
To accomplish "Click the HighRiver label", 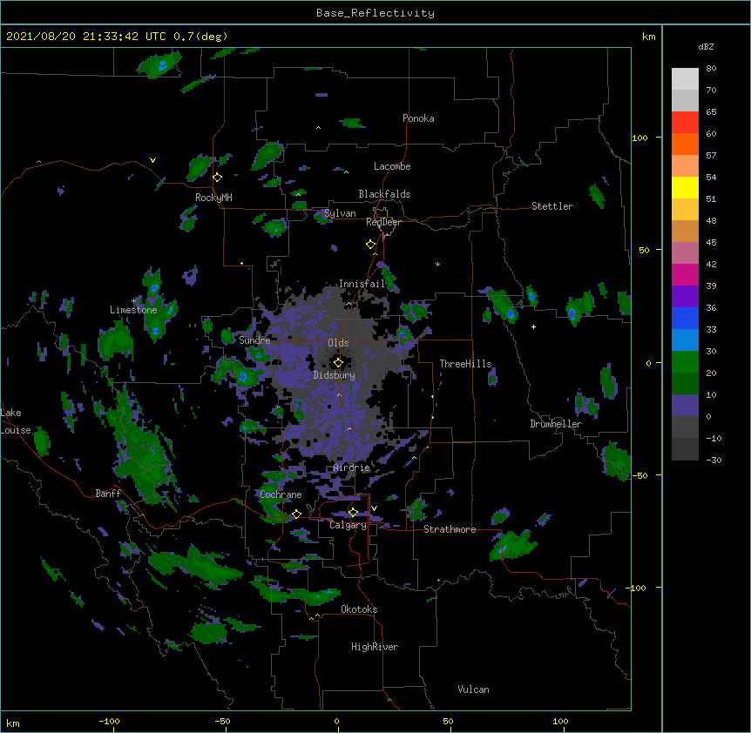I will click(x=375, y=647).
